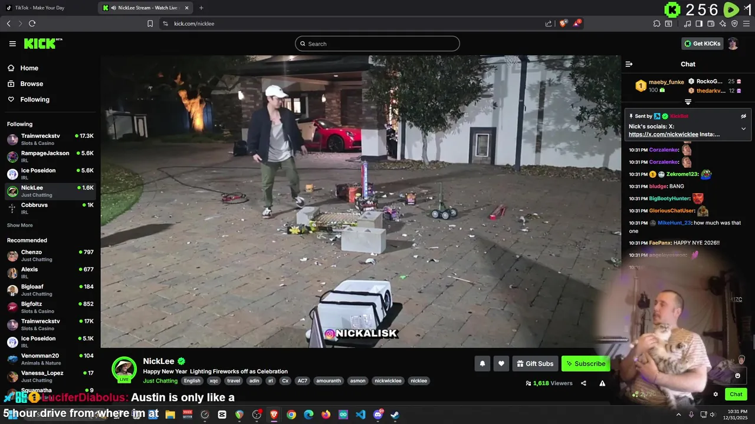Open browser main menu icon
Viewport: 755px width, 424px height.
click(747, 24)
